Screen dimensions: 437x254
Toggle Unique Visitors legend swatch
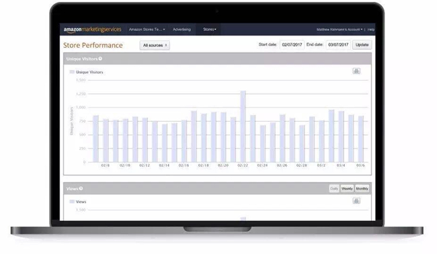click(72, 72)
